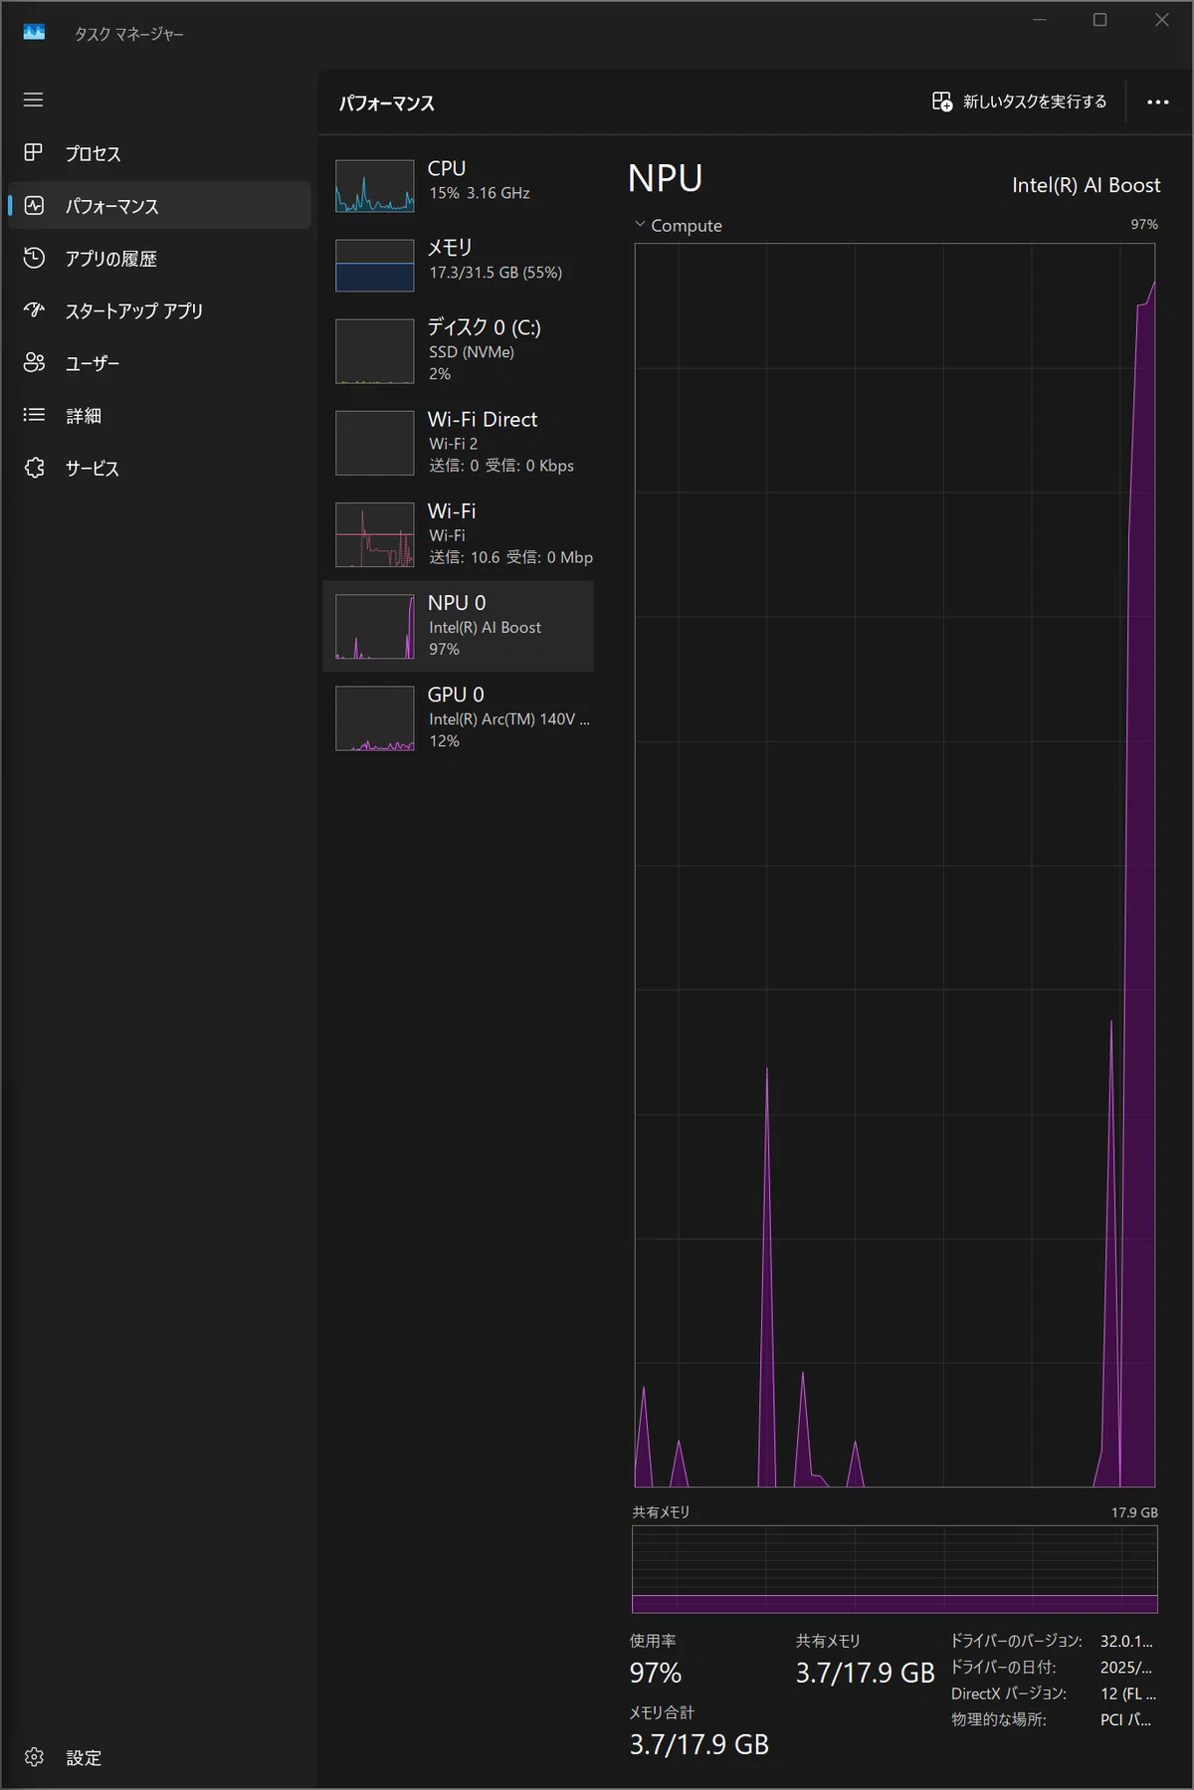Click the 新しいタスクを実行する icon
Image resolution: width=1194 pixels, height=1790 pixels.
(941, 101)
